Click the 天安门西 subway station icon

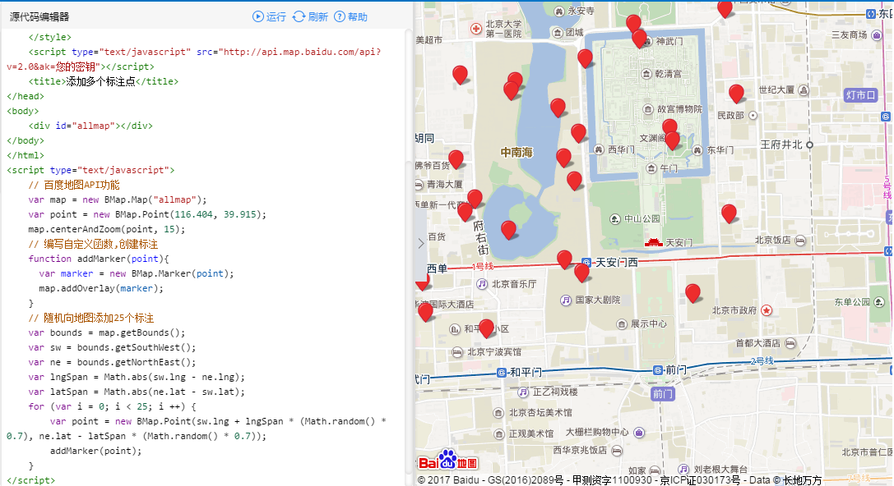pyautogui.click(x=586, y=263)
